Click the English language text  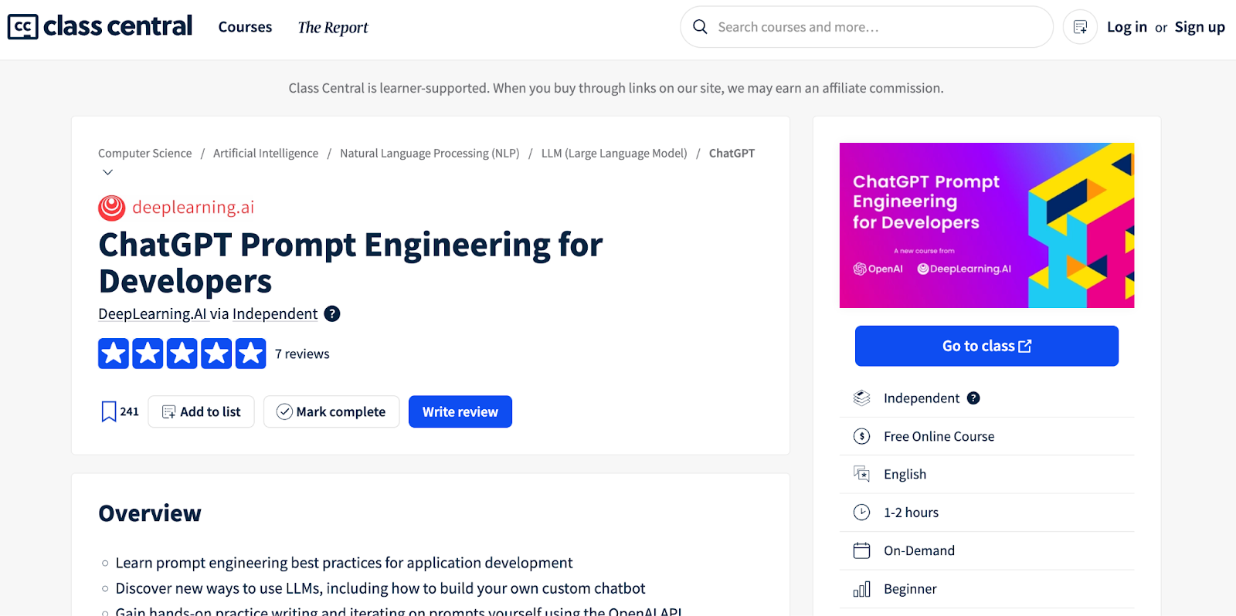pyautogui.click(x=905, y=474)
